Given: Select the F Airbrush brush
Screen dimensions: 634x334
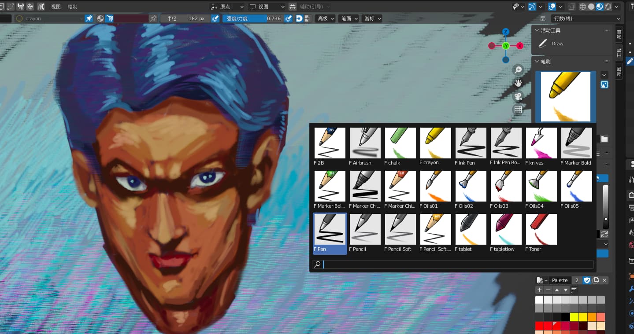Looking at the screenshot, I should tap(365, 143).
